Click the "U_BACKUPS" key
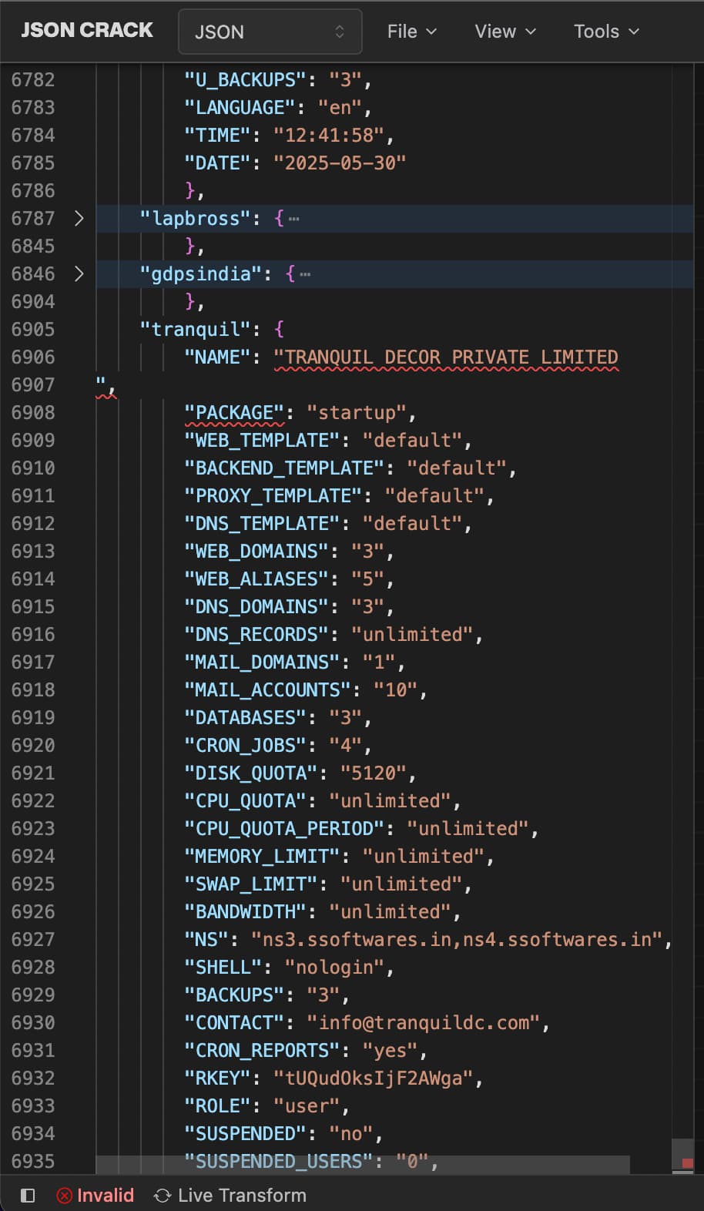 tap(246, 79)
